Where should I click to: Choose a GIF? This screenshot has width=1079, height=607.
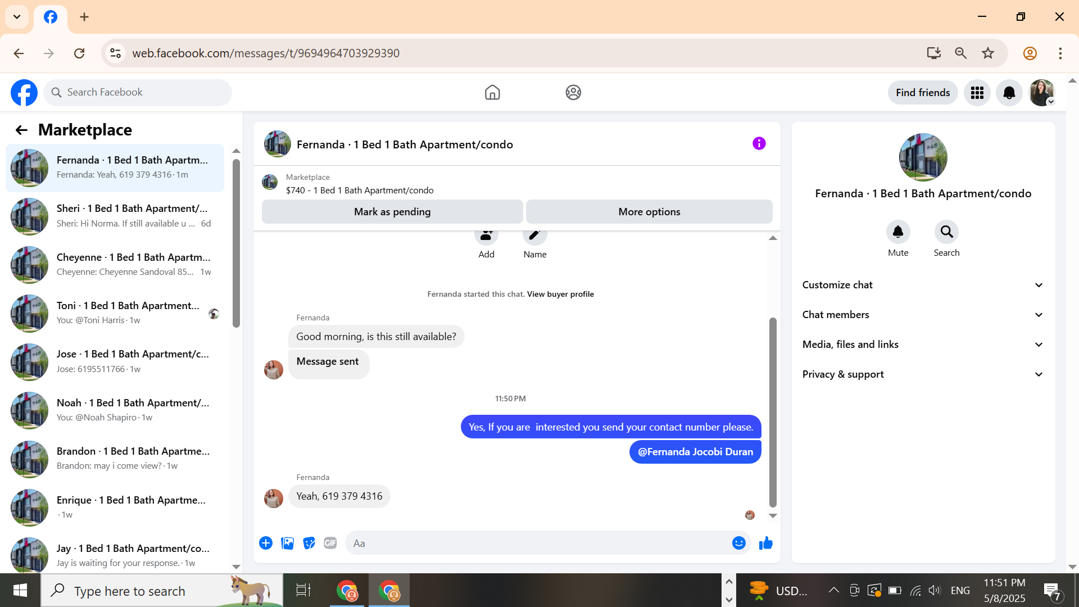pyautogui.click(x=330, y=543)
